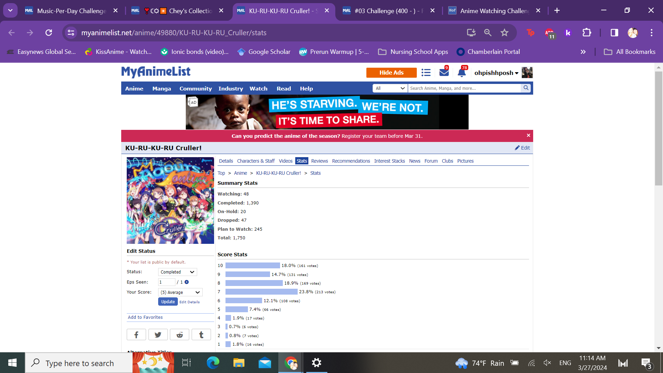
Task: Share on Tumblr icon
Action: click(x=201, y=335)
